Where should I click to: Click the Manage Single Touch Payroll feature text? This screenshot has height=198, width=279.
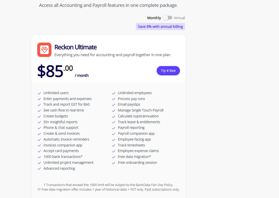click(140, 110)
